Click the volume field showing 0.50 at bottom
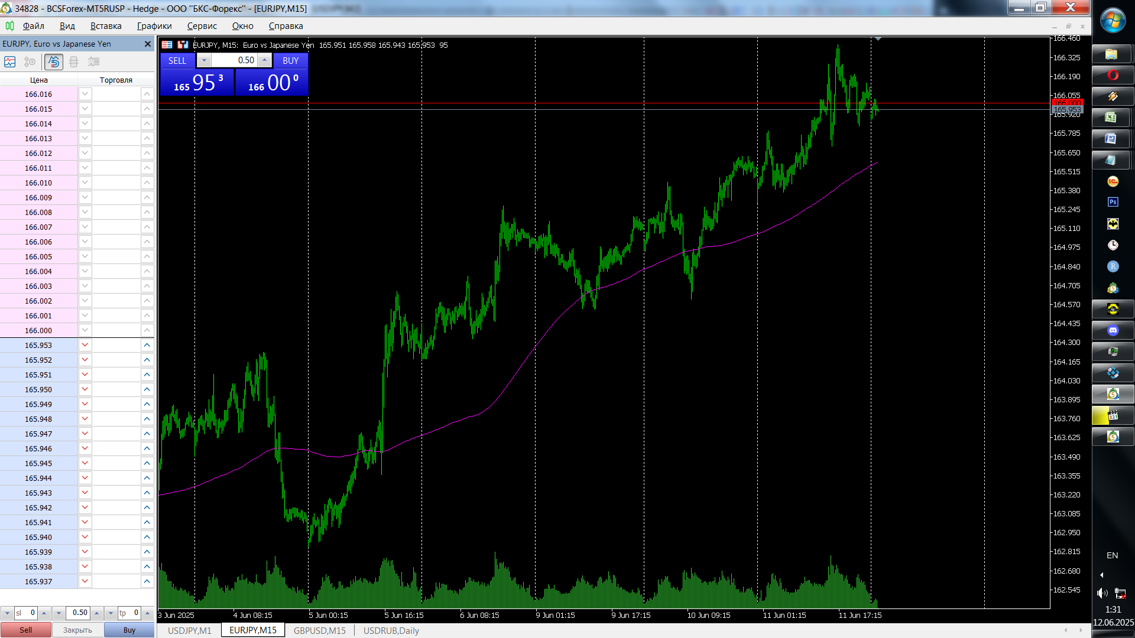This screenshot has width=1135, height=638. click(x=77, y=613)
